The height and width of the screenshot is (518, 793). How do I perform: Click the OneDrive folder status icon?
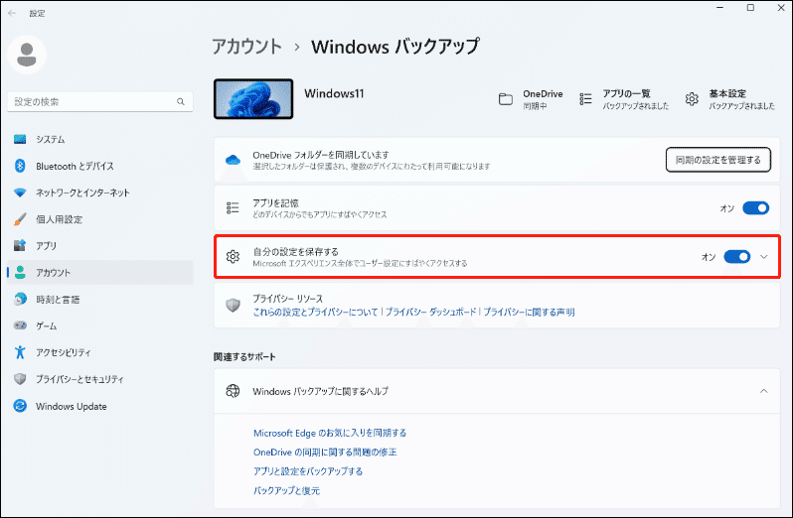click(505, 99)
